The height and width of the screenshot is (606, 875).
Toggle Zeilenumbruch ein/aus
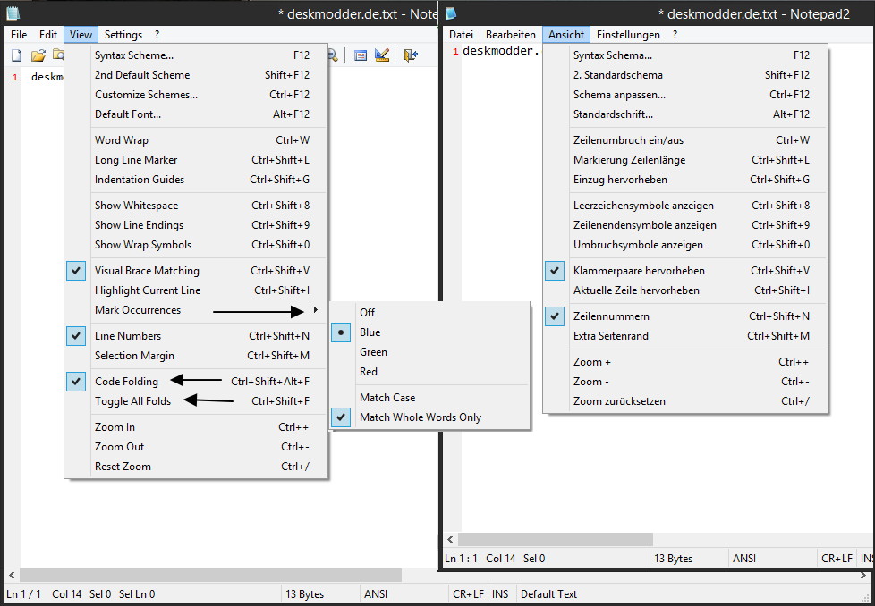[x=685, y=140]
